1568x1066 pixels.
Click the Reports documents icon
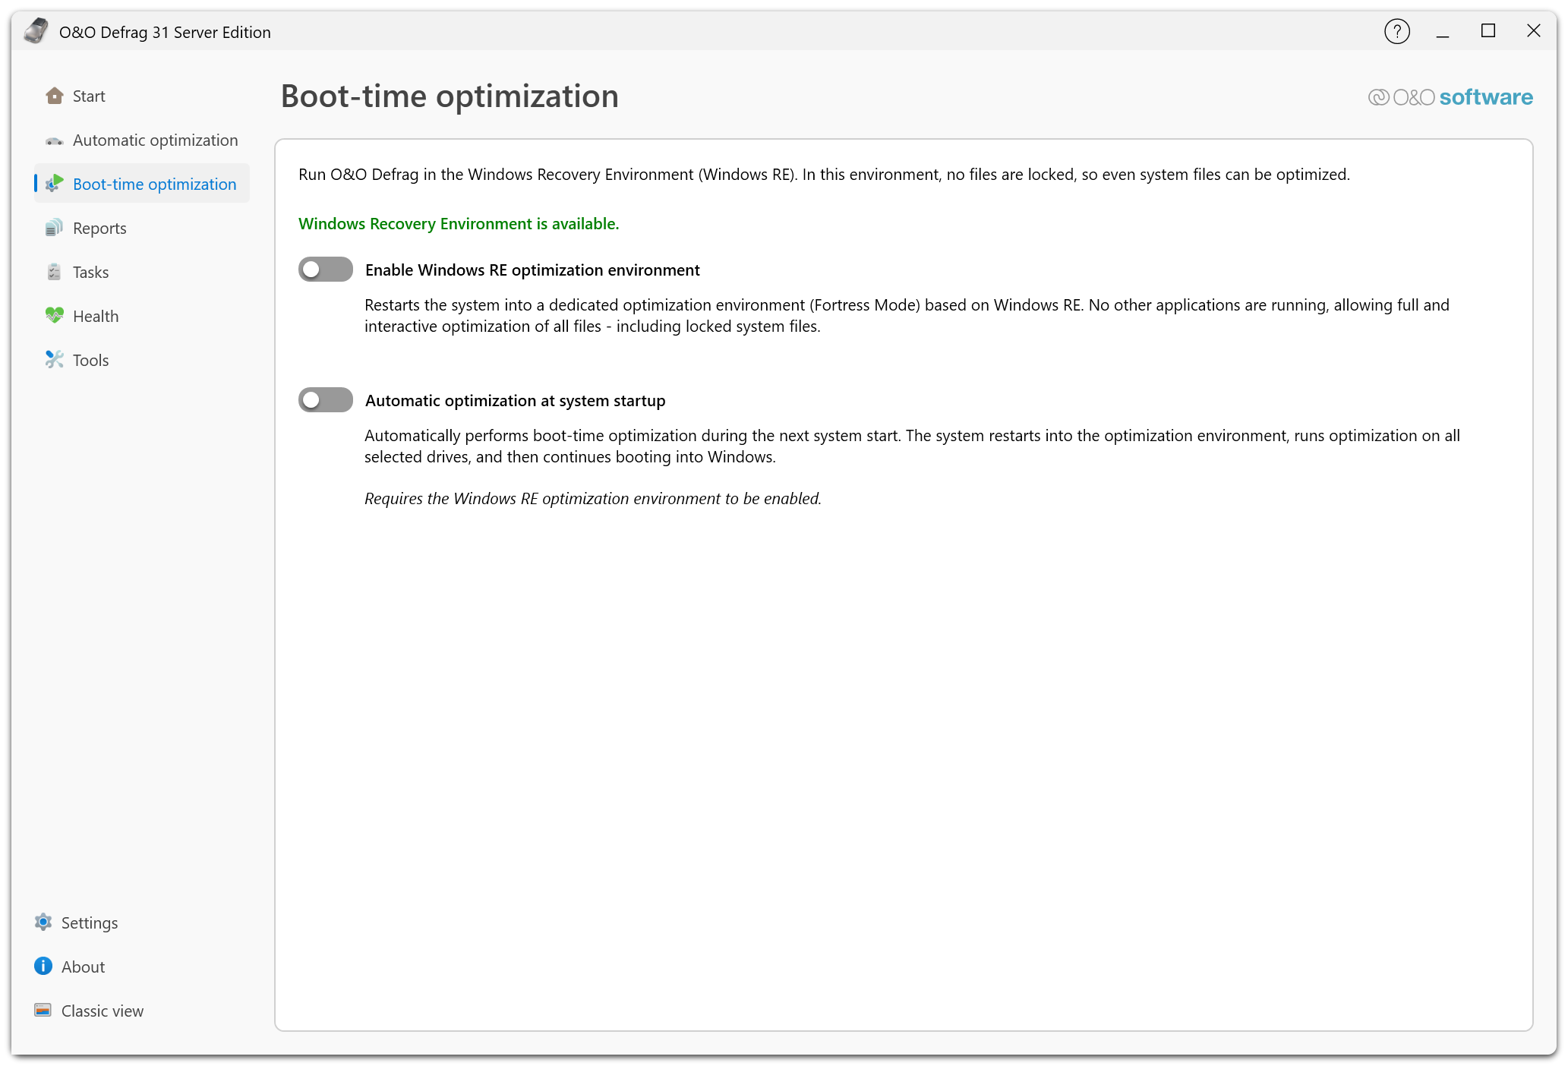click(54, 228)
